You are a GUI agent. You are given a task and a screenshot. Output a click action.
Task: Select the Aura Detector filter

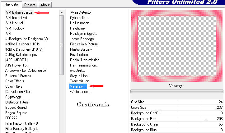[81, 12]
